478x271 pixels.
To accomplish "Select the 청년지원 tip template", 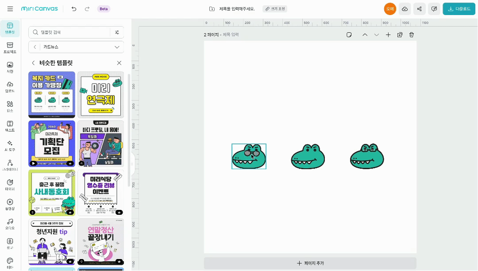I will [x=51, y=242].
